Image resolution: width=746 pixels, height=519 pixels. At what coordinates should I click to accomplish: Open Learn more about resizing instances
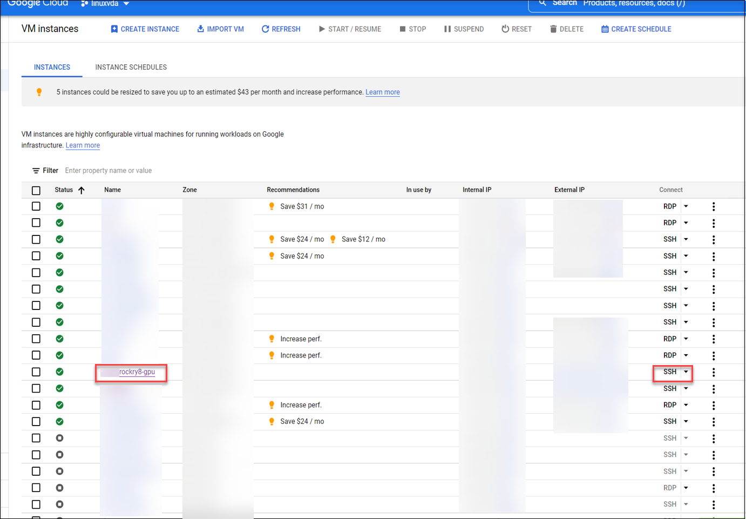coord(383,92)
